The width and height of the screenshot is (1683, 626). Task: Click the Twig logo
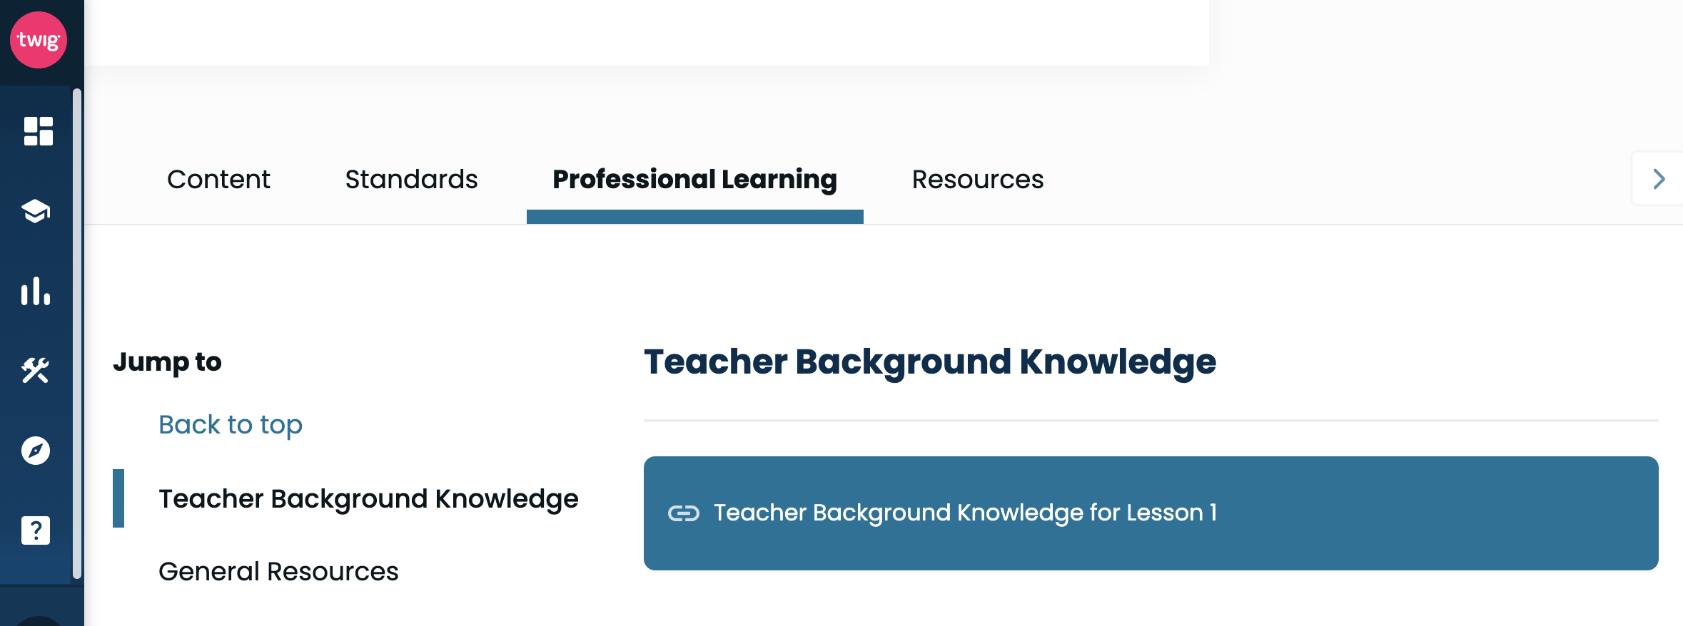point(39,40)
